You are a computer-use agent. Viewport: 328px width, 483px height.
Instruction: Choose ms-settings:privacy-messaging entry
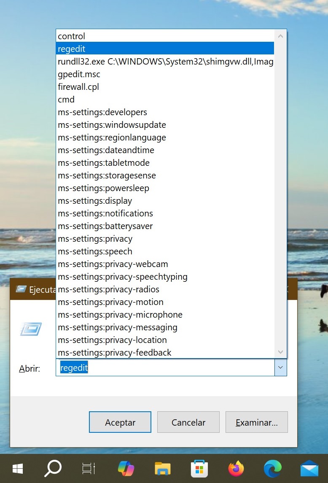tap(165, 326)
